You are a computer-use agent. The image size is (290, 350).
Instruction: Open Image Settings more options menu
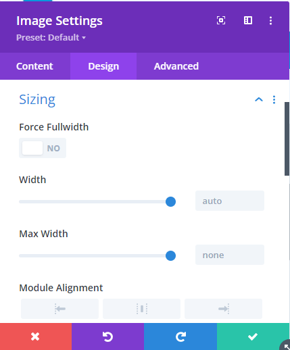point(270,20)
